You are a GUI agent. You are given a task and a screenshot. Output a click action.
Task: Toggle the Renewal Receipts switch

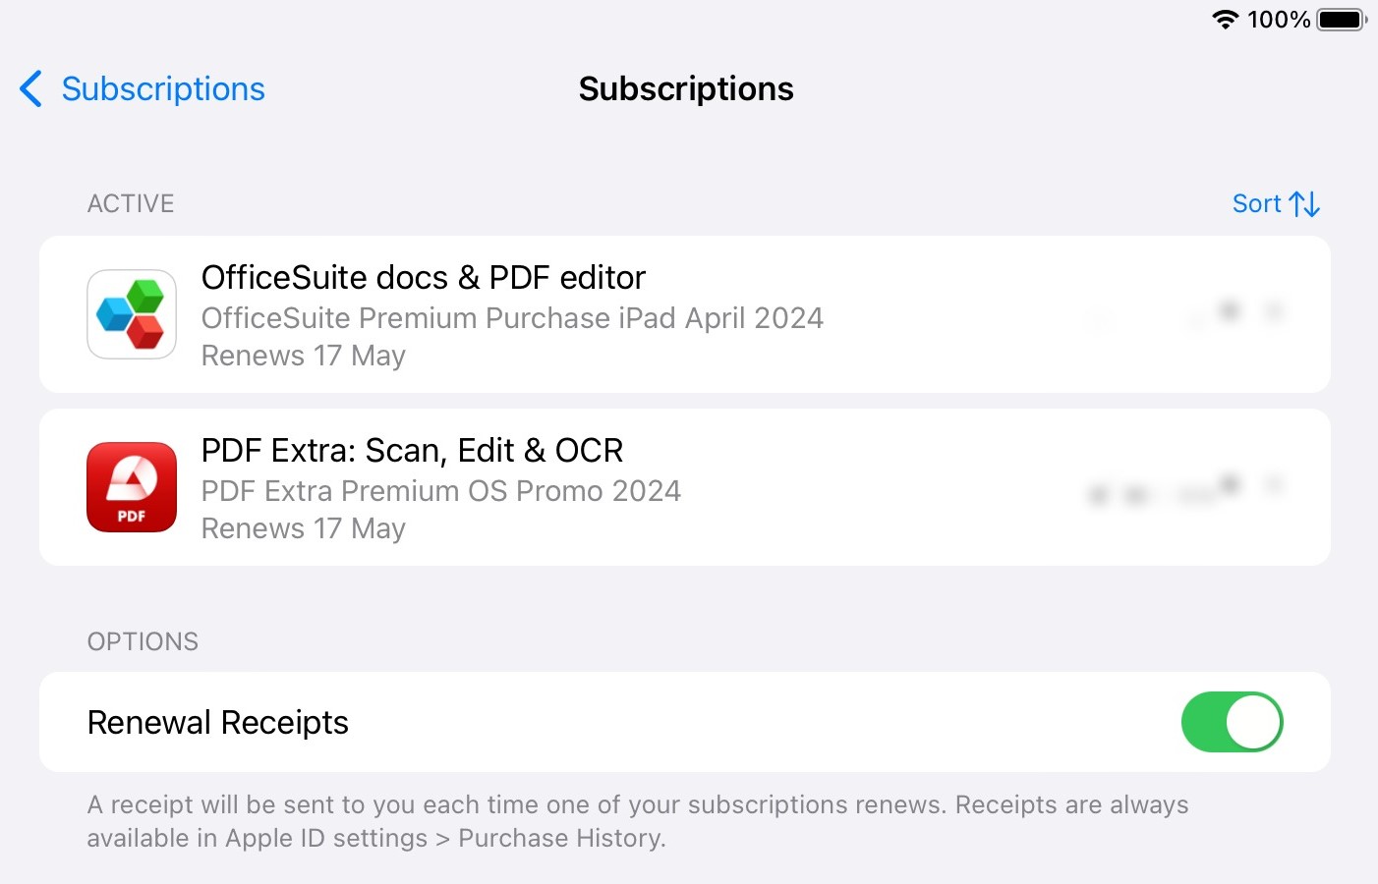click(x=1233, y=722)
